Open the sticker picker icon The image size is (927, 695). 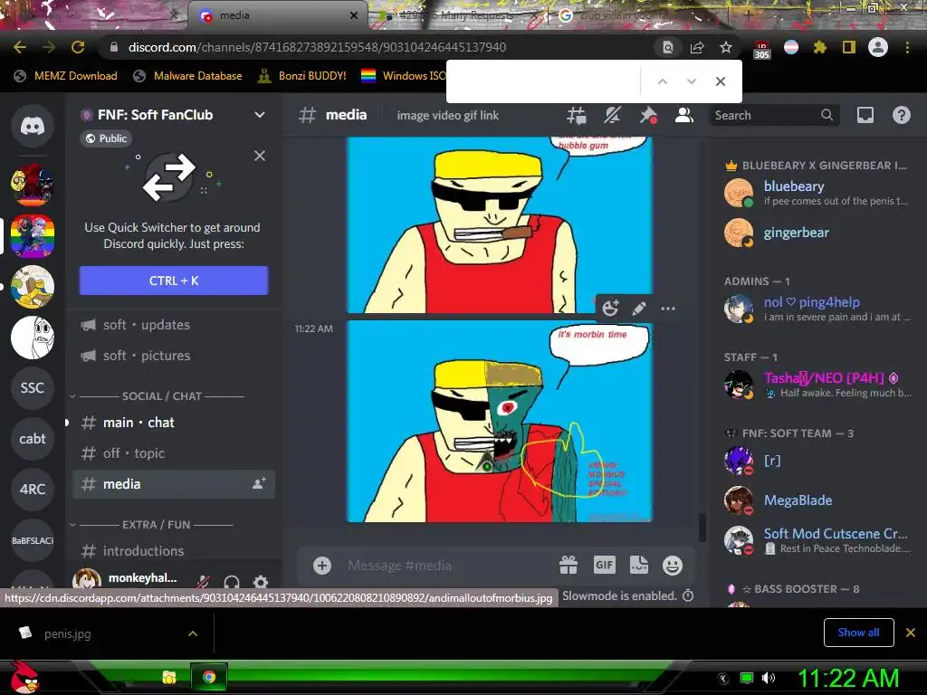(639, 566)
